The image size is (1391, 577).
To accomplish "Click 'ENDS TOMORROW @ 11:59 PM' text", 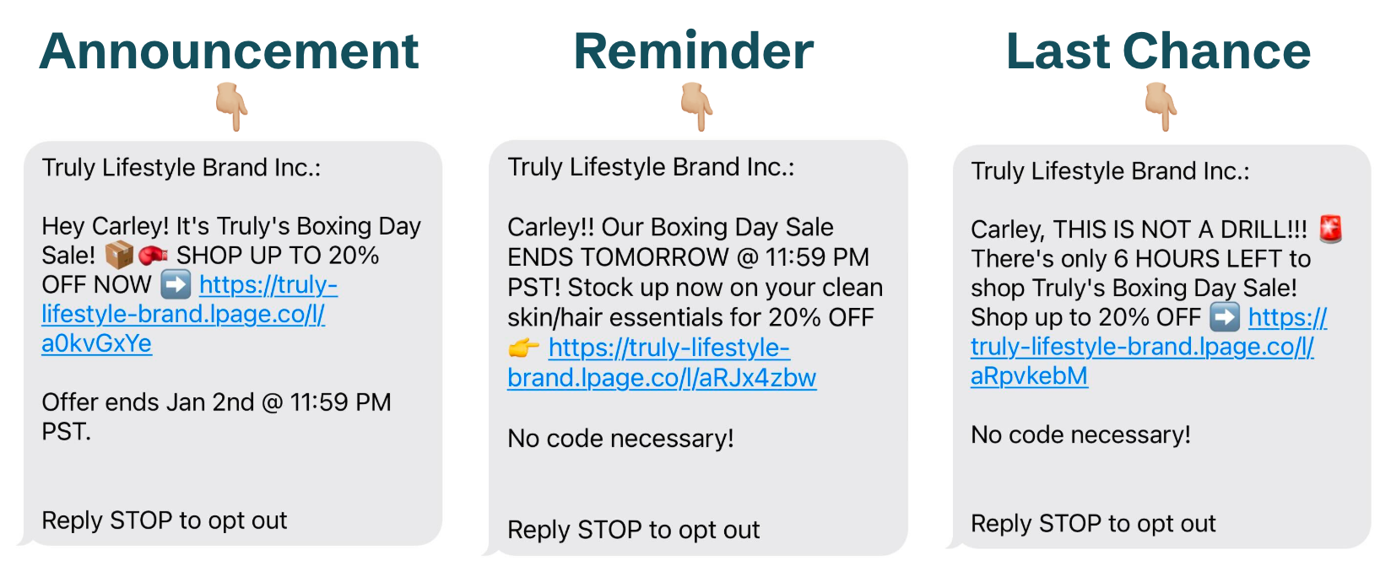I will point(688,257).
